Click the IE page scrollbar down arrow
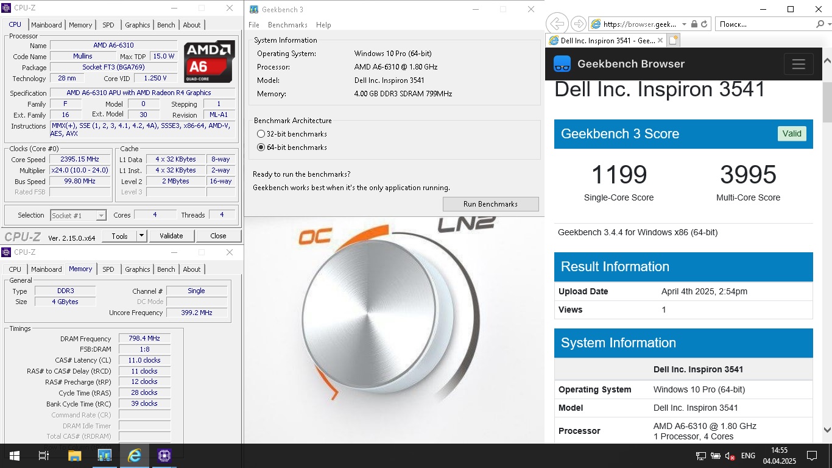Viewport: 832px width, 468px height. click(x=827, y=430)
